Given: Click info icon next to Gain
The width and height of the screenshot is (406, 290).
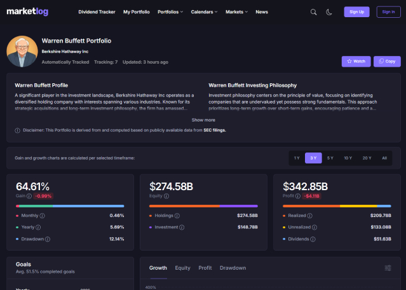Looking at the screenshot, I should click(x=28, y=196).
